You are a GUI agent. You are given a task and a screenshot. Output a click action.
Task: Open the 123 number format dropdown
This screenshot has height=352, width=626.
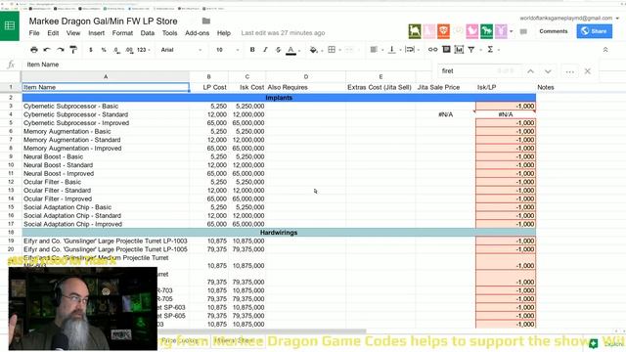click(x=144, y=50)
